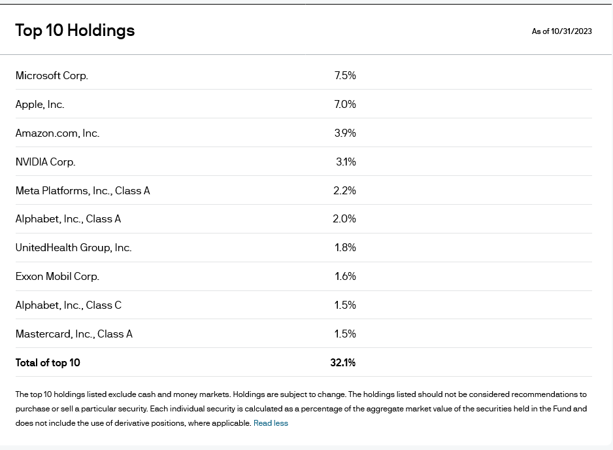Screen dimensions: 613x450
Task: Select Meta Platforms, Inc., Class A
Action: tap(83, 190)
